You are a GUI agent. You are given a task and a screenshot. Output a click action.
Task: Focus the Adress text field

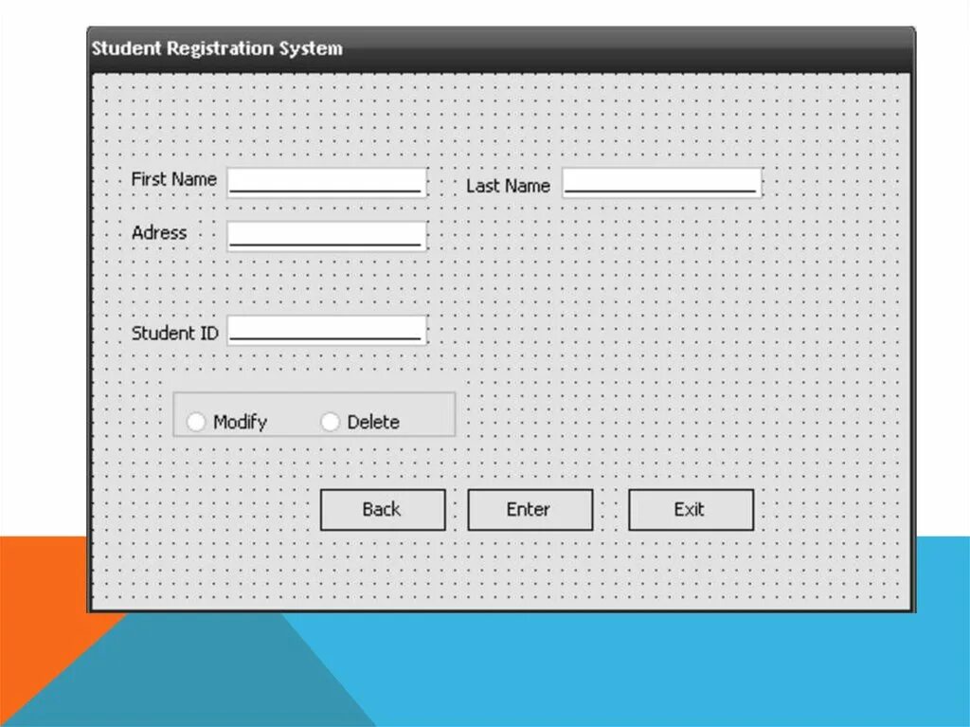click(327, 236)
